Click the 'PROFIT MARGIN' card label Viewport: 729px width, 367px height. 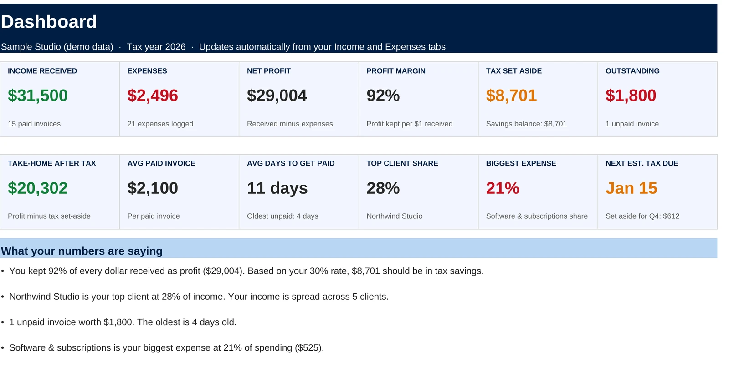tap(396, 71)
